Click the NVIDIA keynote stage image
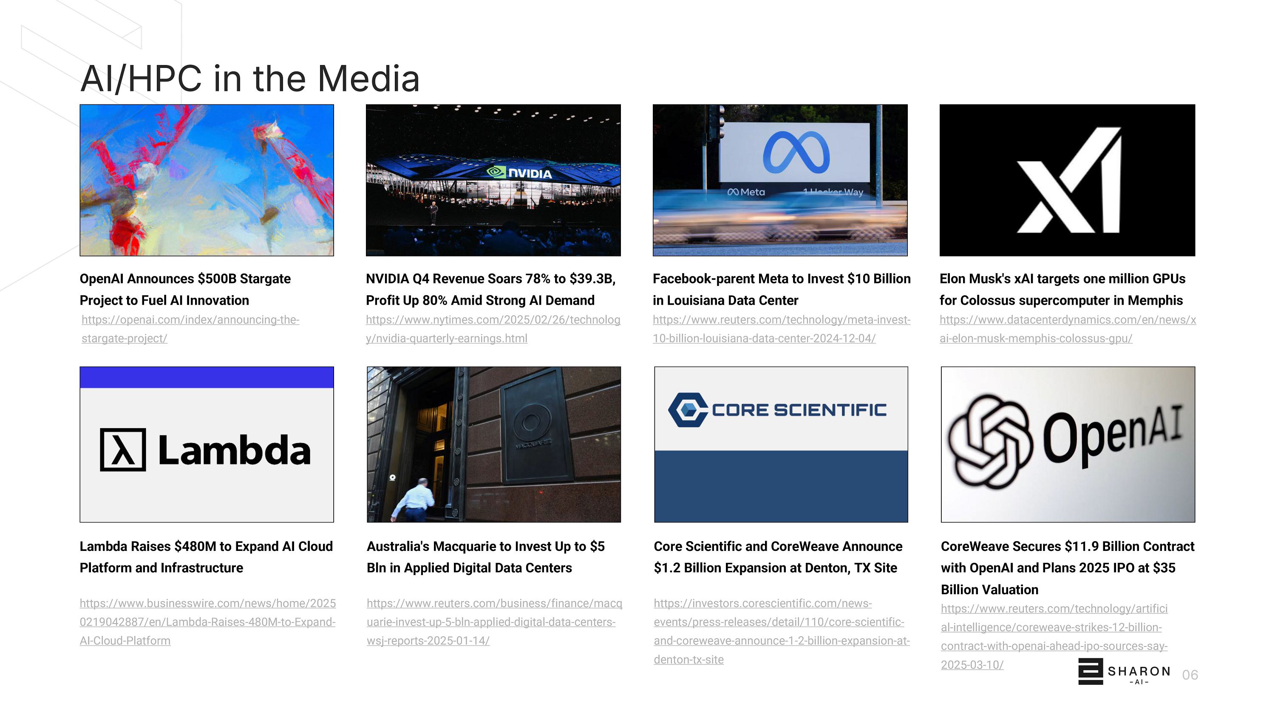Screen dimensions: 1275x717 493,180
